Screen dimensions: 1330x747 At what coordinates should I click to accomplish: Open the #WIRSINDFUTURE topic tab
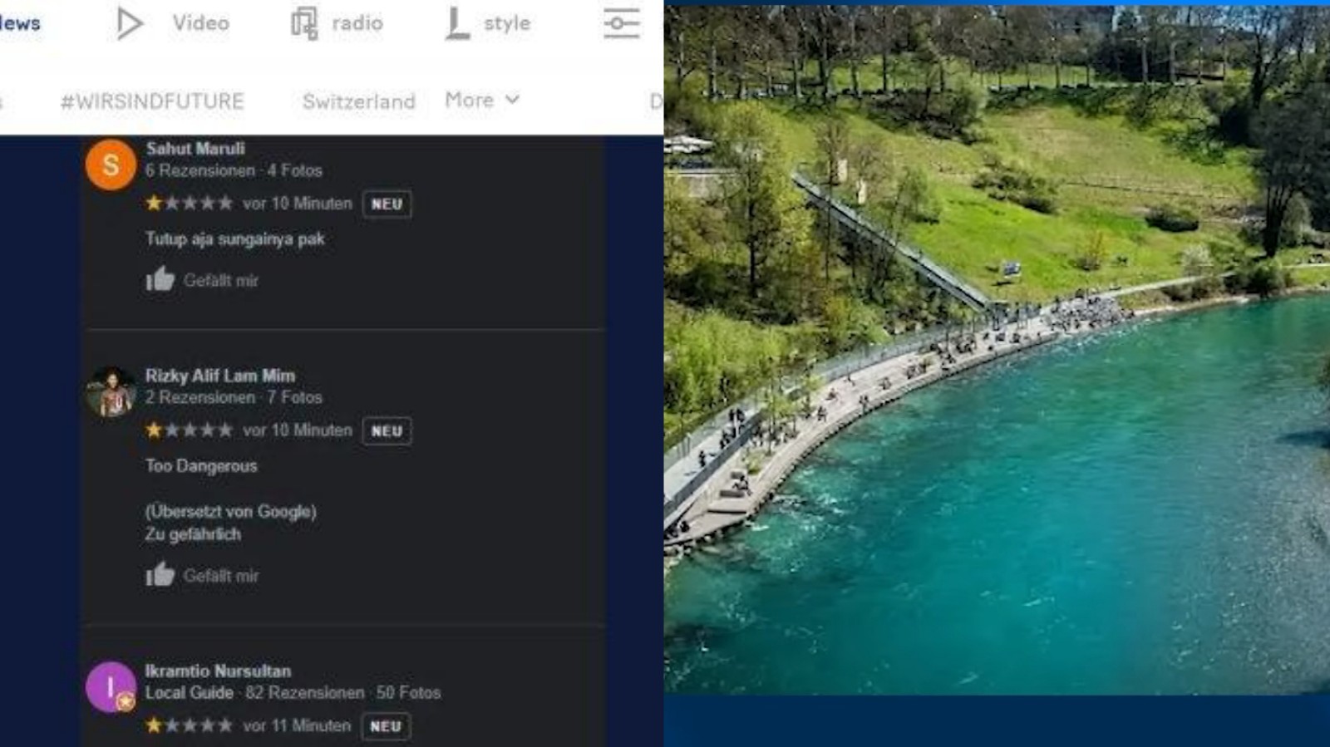tap(152, 101)
